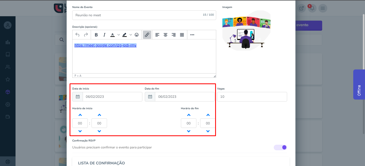Open the star sidebar icon
The width and height of the screenshot is (365, 166).
[8, 79]
